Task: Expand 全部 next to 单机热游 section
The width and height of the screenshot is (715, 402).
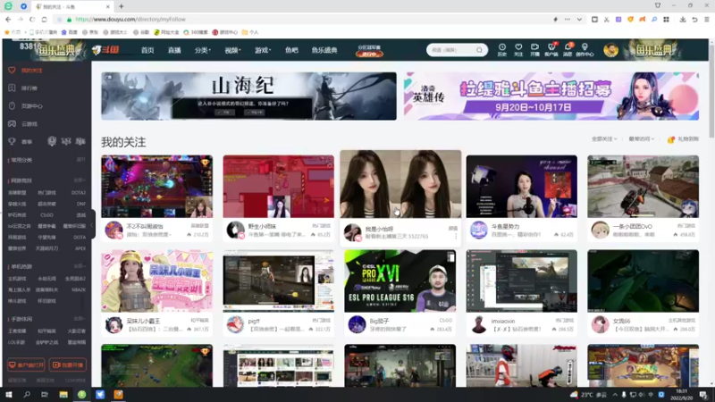Action: tap(80, 266)
